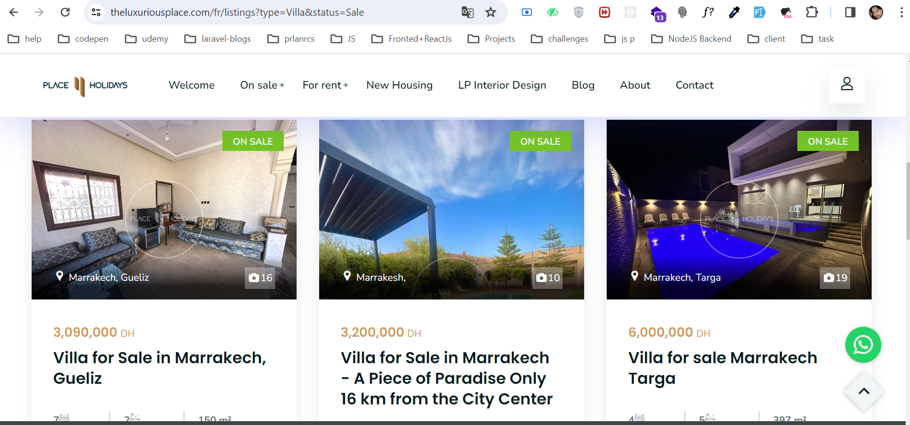This screenshot has width=910, height=425.
Task: Open the font finder f? extension
Action: (708, 12)
